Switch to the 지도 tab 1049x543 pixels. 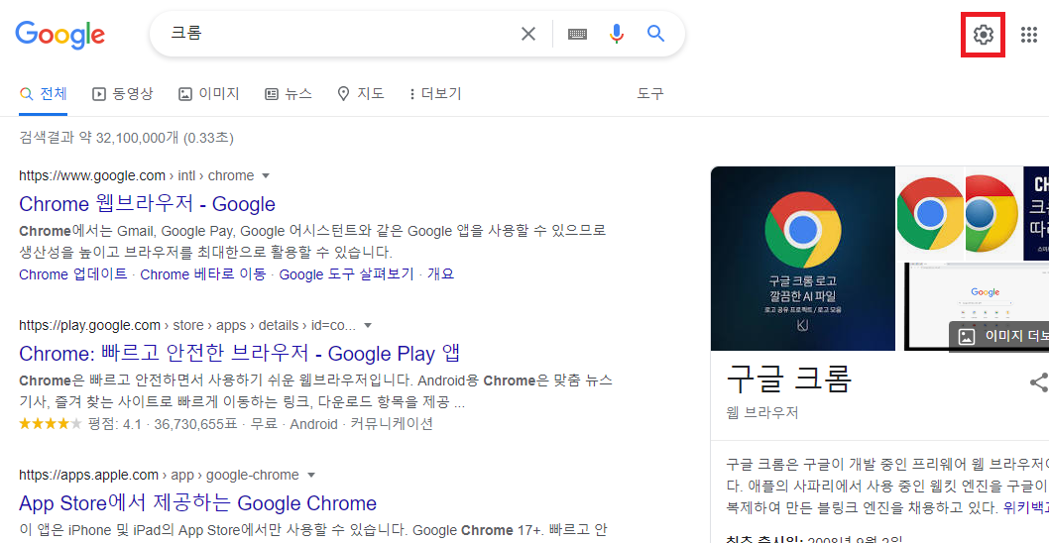point(361,93)
